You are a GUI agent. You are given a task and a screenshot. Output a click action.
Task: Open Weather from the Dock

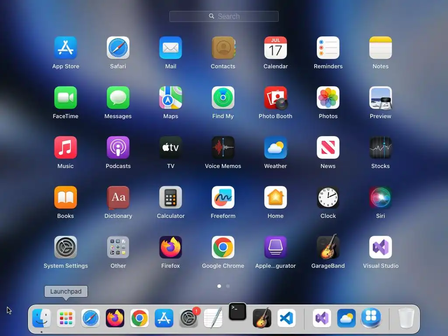[x=346, y=318]
